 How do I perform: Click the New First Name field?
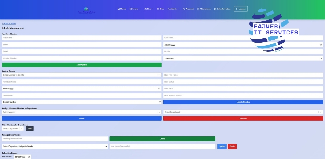pyautogui.click(x=243, y=75)
